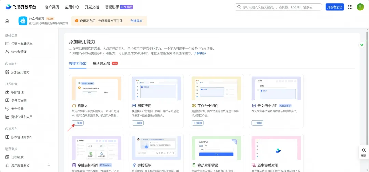Open 应用中心 in top navigation
This screenshot has height=172, width=369.
click(x=72, y=7)
